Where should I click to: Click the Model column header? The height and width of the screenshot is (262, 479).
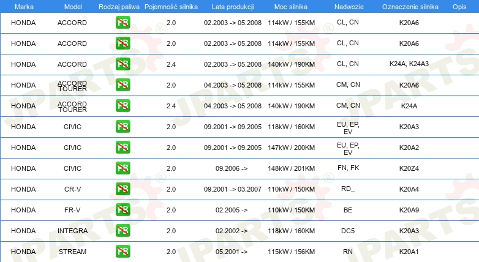pyautogui.click(x=73, y=7)
